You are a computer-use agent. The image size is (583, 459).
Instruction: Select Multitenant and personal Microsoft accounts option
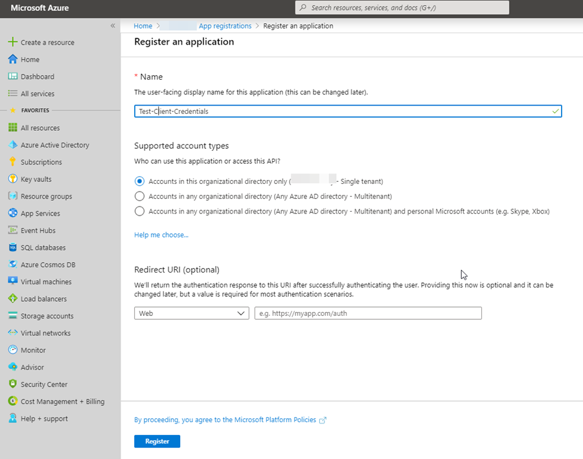(139, 211)
